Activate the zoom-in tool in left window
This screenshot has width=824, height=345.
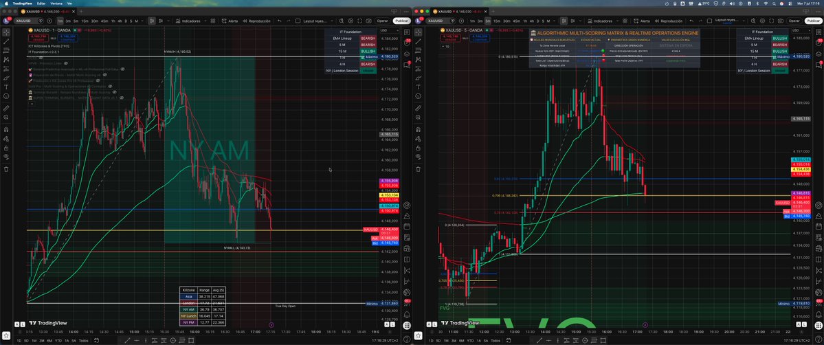pos(6,118)
